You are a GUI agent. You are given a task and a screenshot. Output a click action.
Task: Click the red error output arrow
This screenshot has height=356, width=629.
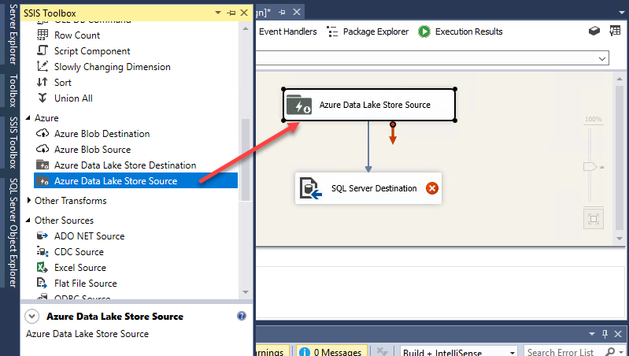tap(393, 134)
